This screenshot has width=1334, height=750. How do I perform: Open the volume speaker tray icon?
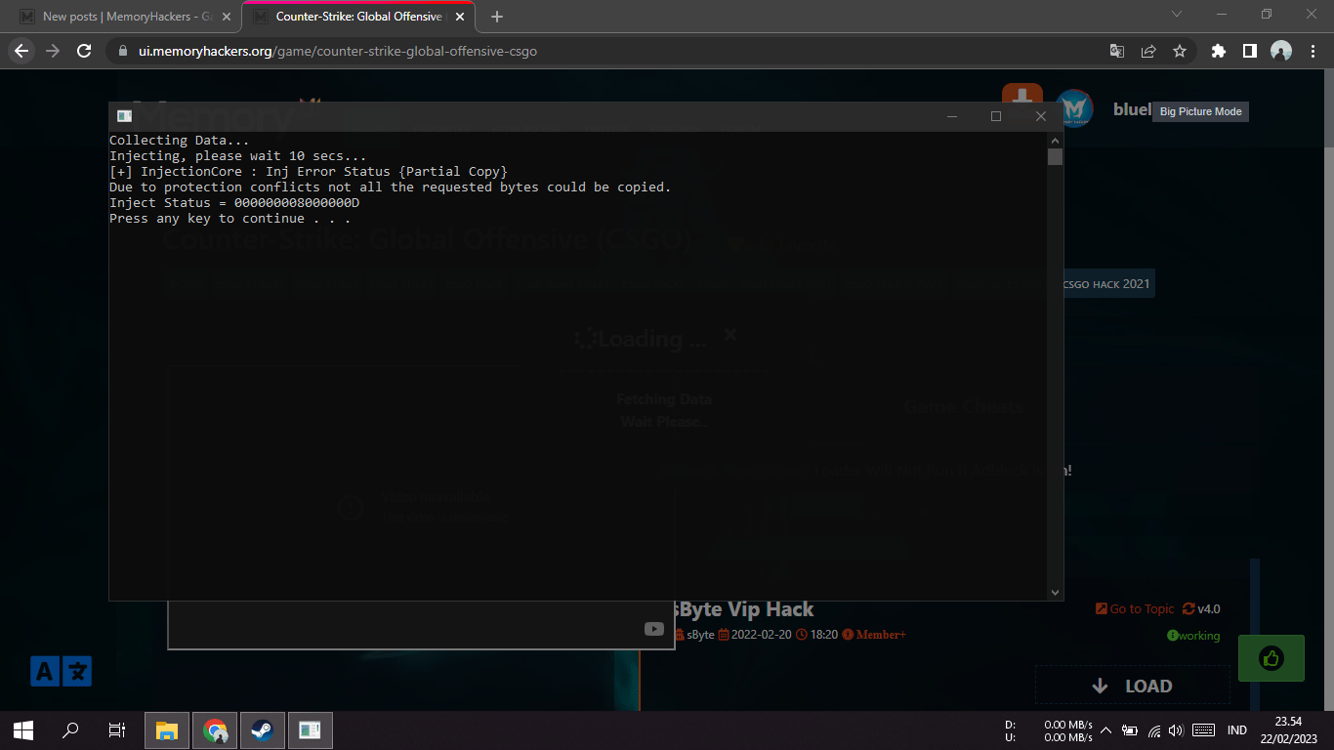pyautogui.click(x=1176, y=730)
